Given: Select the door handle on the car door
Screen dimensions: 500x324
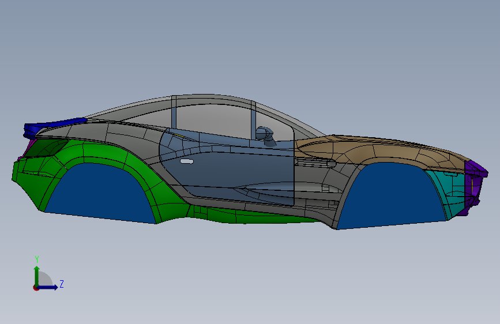Looking at the screenshot, I should pyautogui.click(x=186, y=161).
